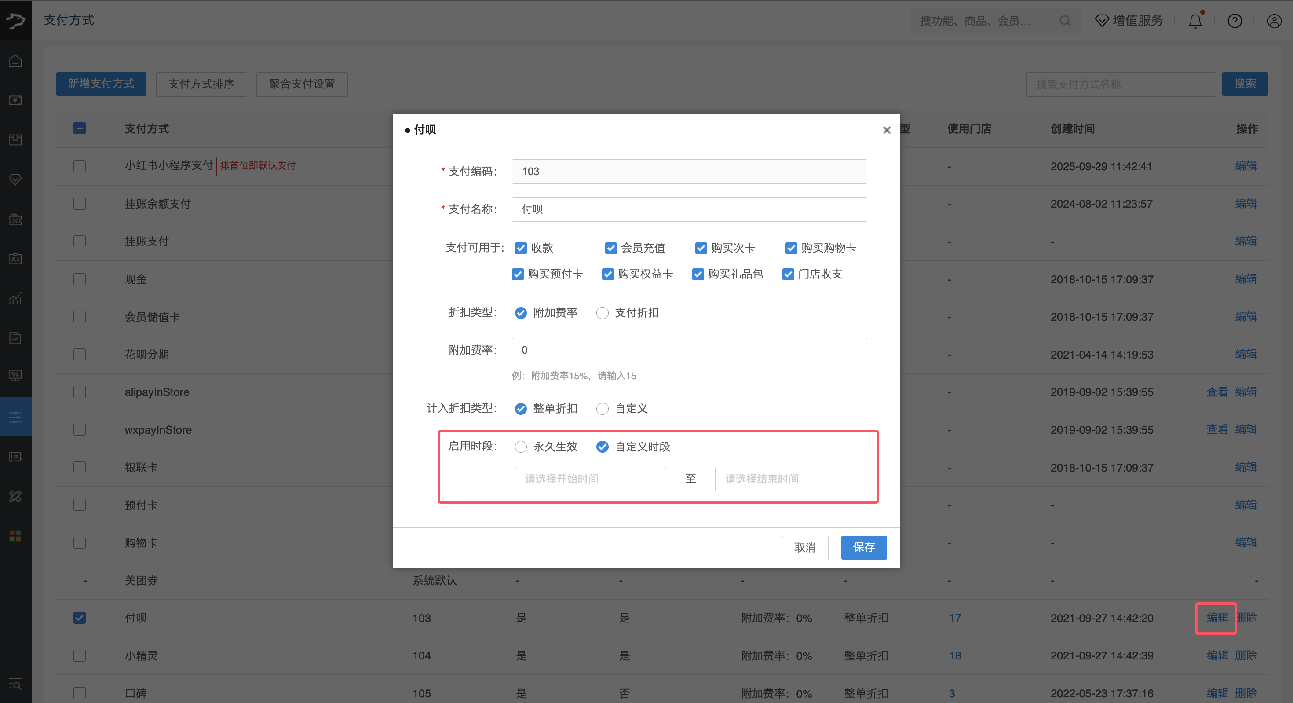Click the menu search icon at sidebar bottom

coord(15,684)
